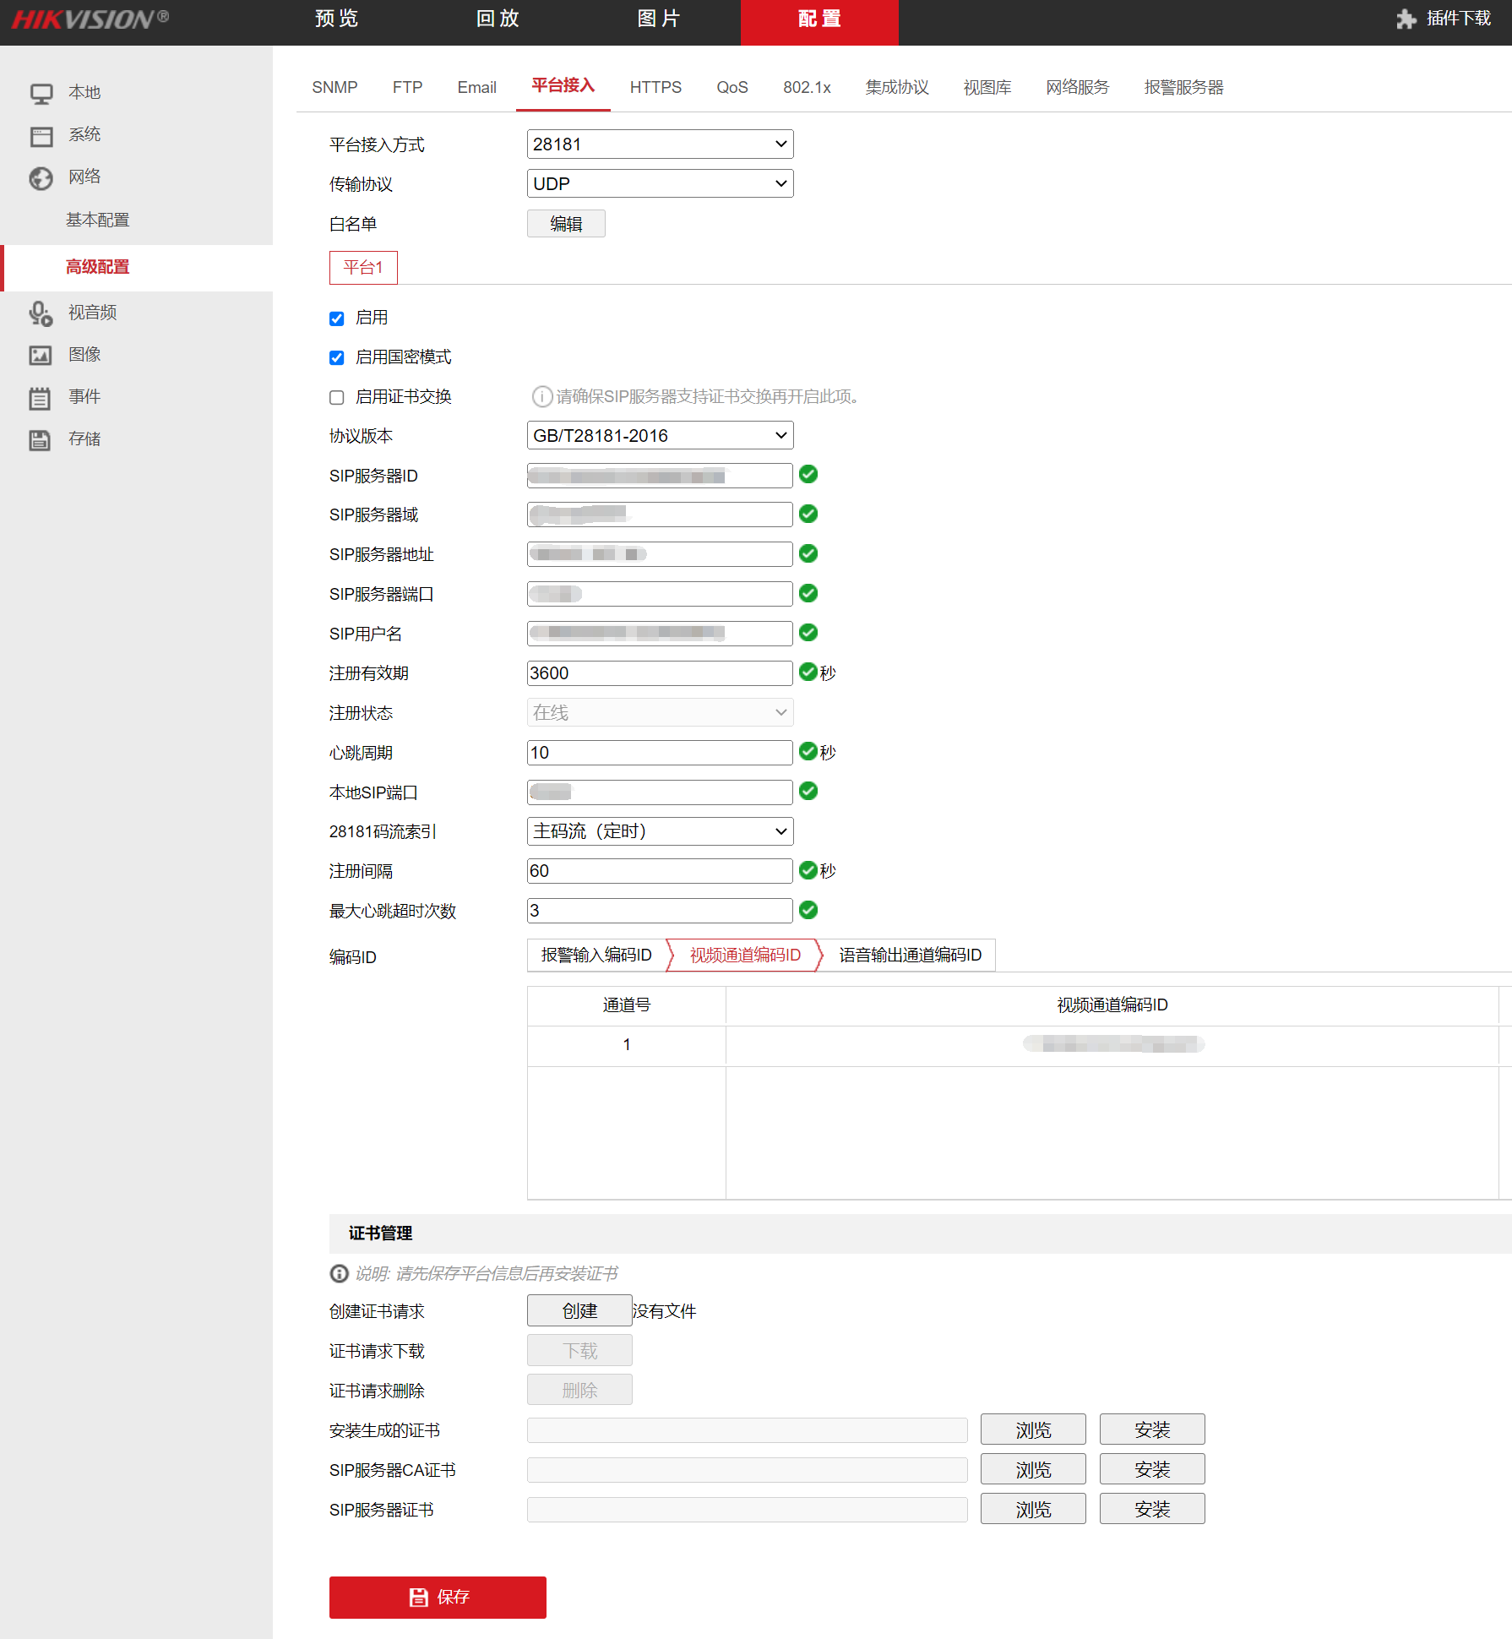Switch to the HTTPS tab
Viewport: 1512px width, 1639px height.
[655, 88]
